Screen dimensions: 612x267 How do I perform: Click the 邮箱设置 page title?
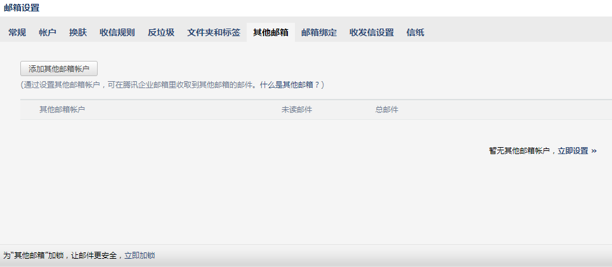tap(22, 8)
